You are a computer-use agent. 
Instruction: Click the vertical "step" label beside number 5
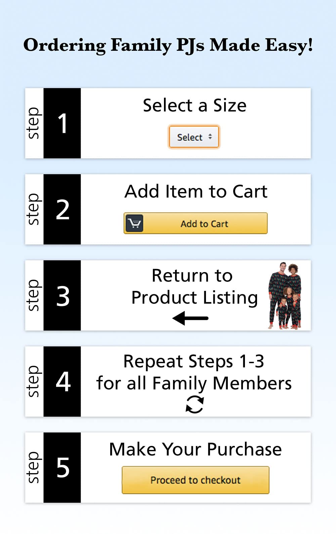click(34, 468)
